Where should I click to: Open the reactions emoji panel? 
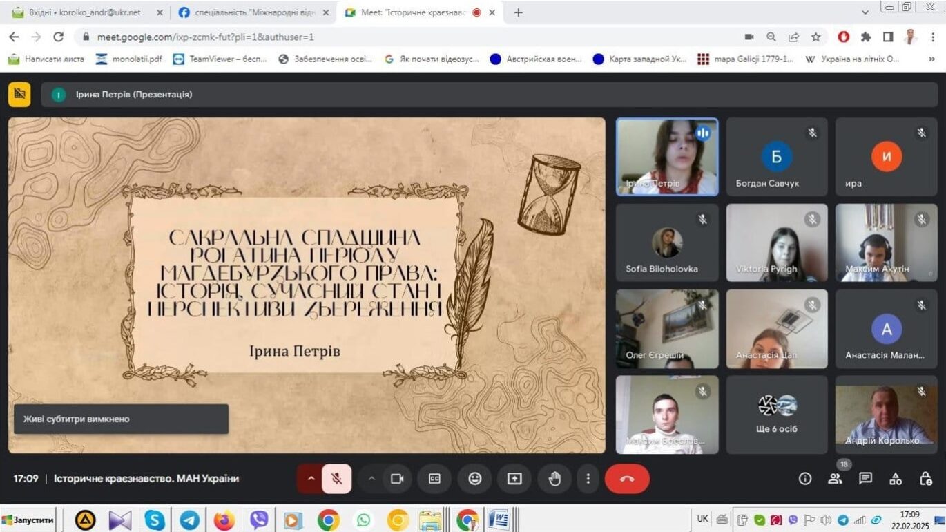pos(474,478)
